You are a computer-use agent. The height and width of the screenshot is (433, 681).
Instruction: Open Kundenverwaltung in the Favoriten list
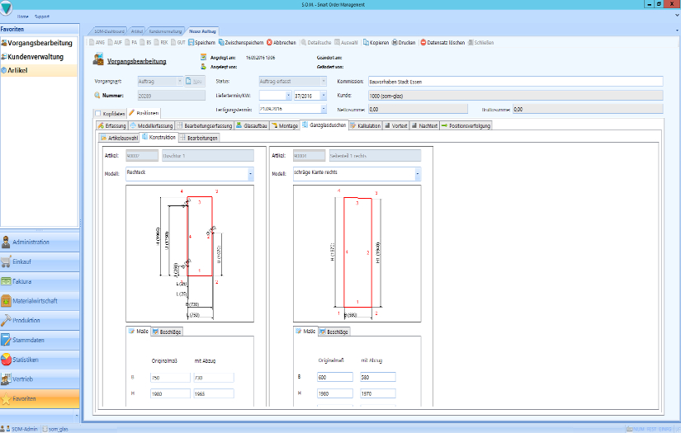click(39, 57)
